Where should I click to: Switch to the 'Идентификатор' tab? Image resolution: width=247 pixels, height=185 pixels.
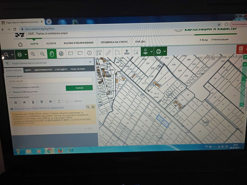coord(43,70)
